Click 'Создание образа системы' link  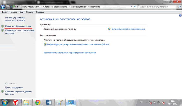click(x=18, y=26)
